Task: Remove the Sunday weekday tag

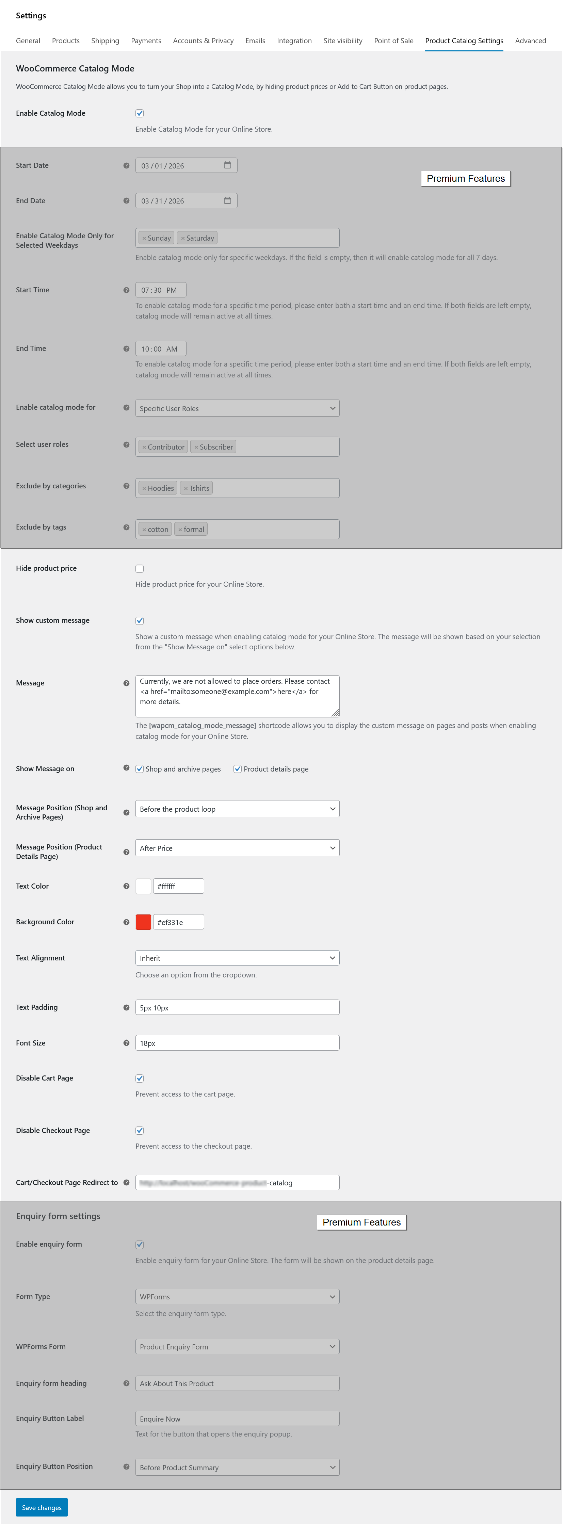Action: coord(144,239)
